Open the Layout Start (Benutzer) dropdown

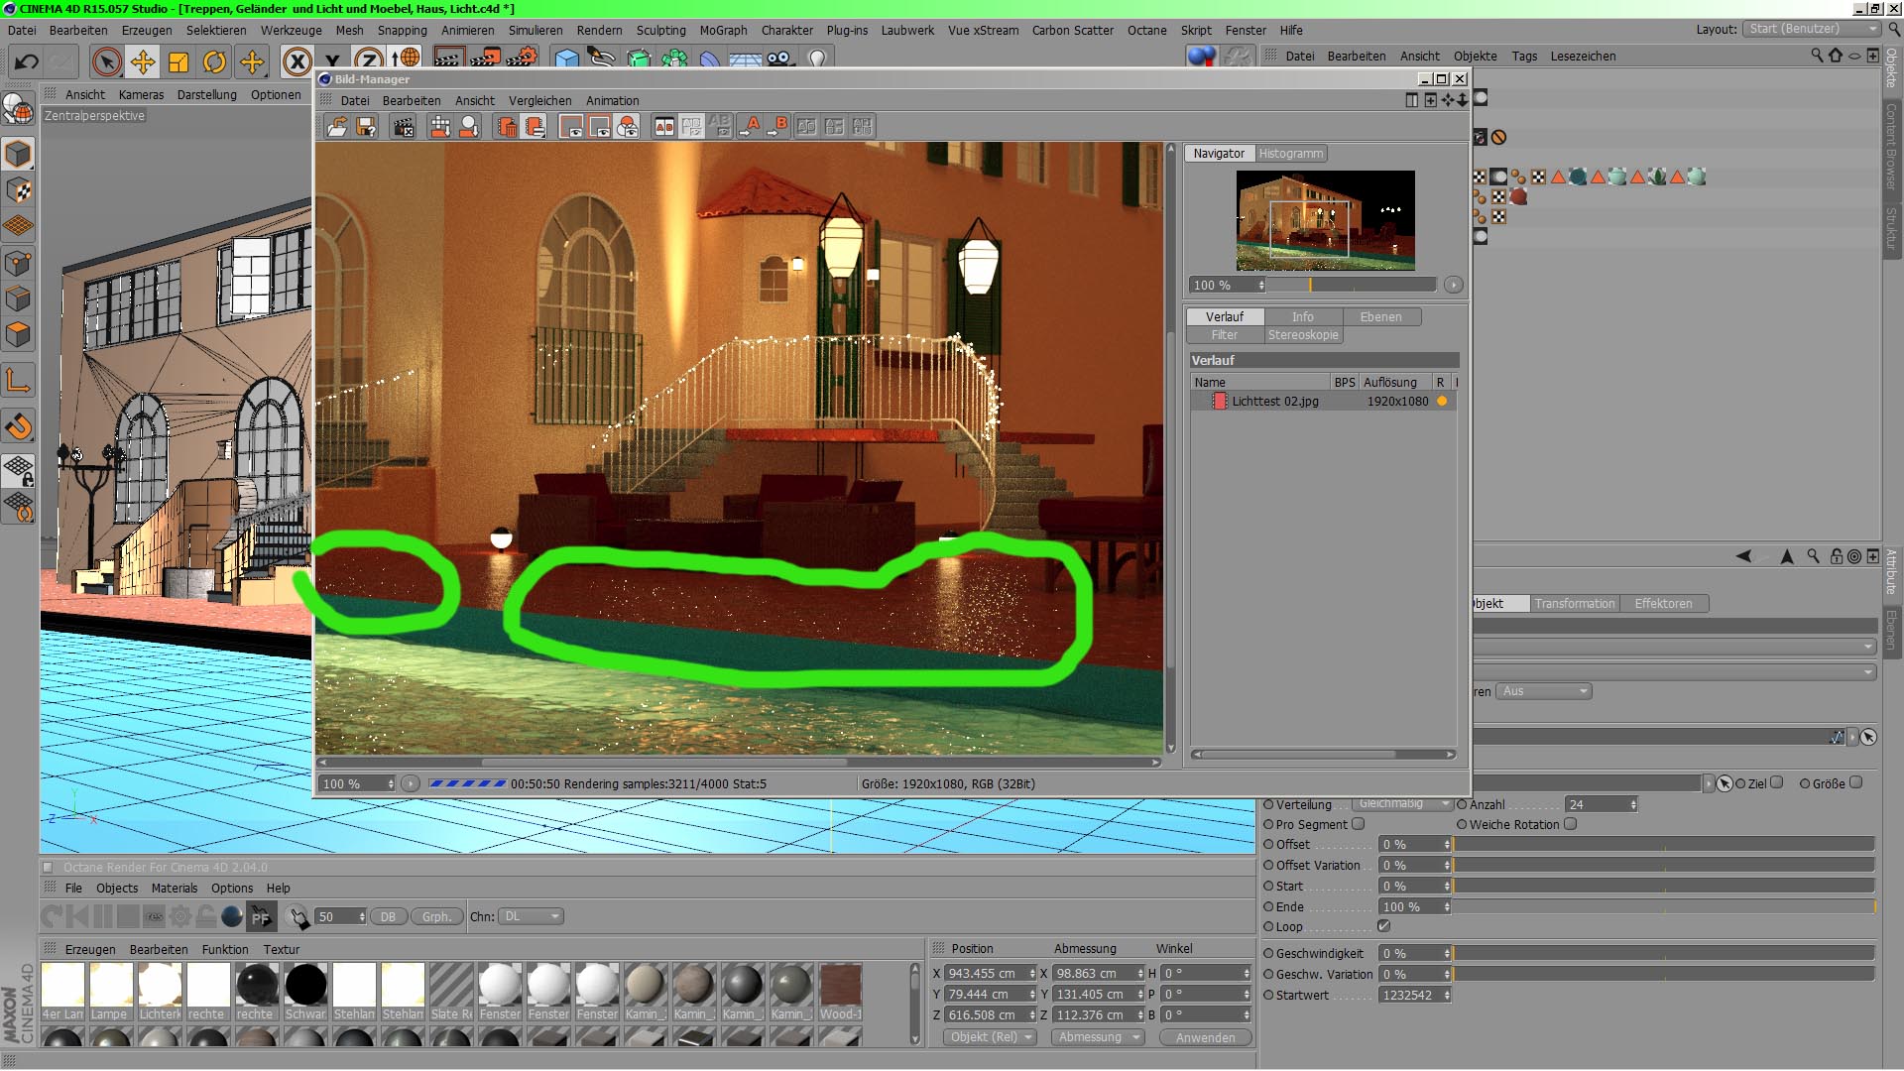pyautogui.click(x=1813, y=29)
